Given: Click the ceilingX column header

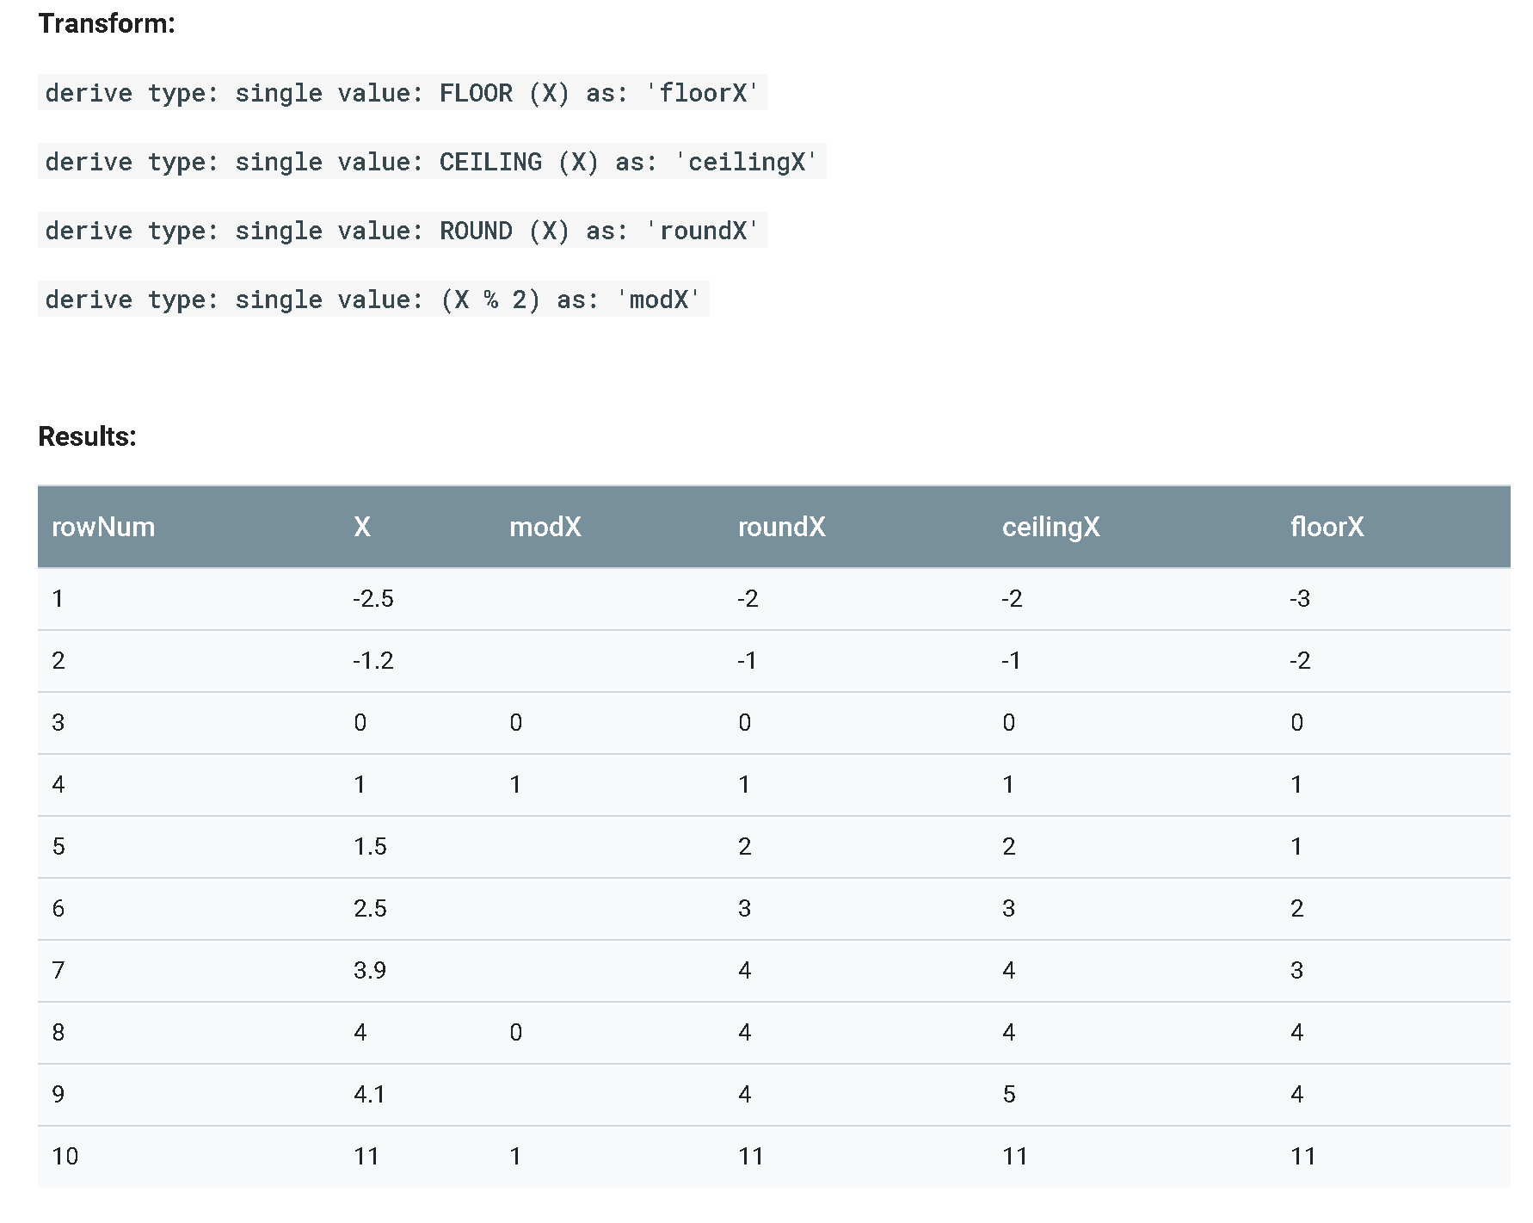Looking at the screenshot, I should point(1050,527).
